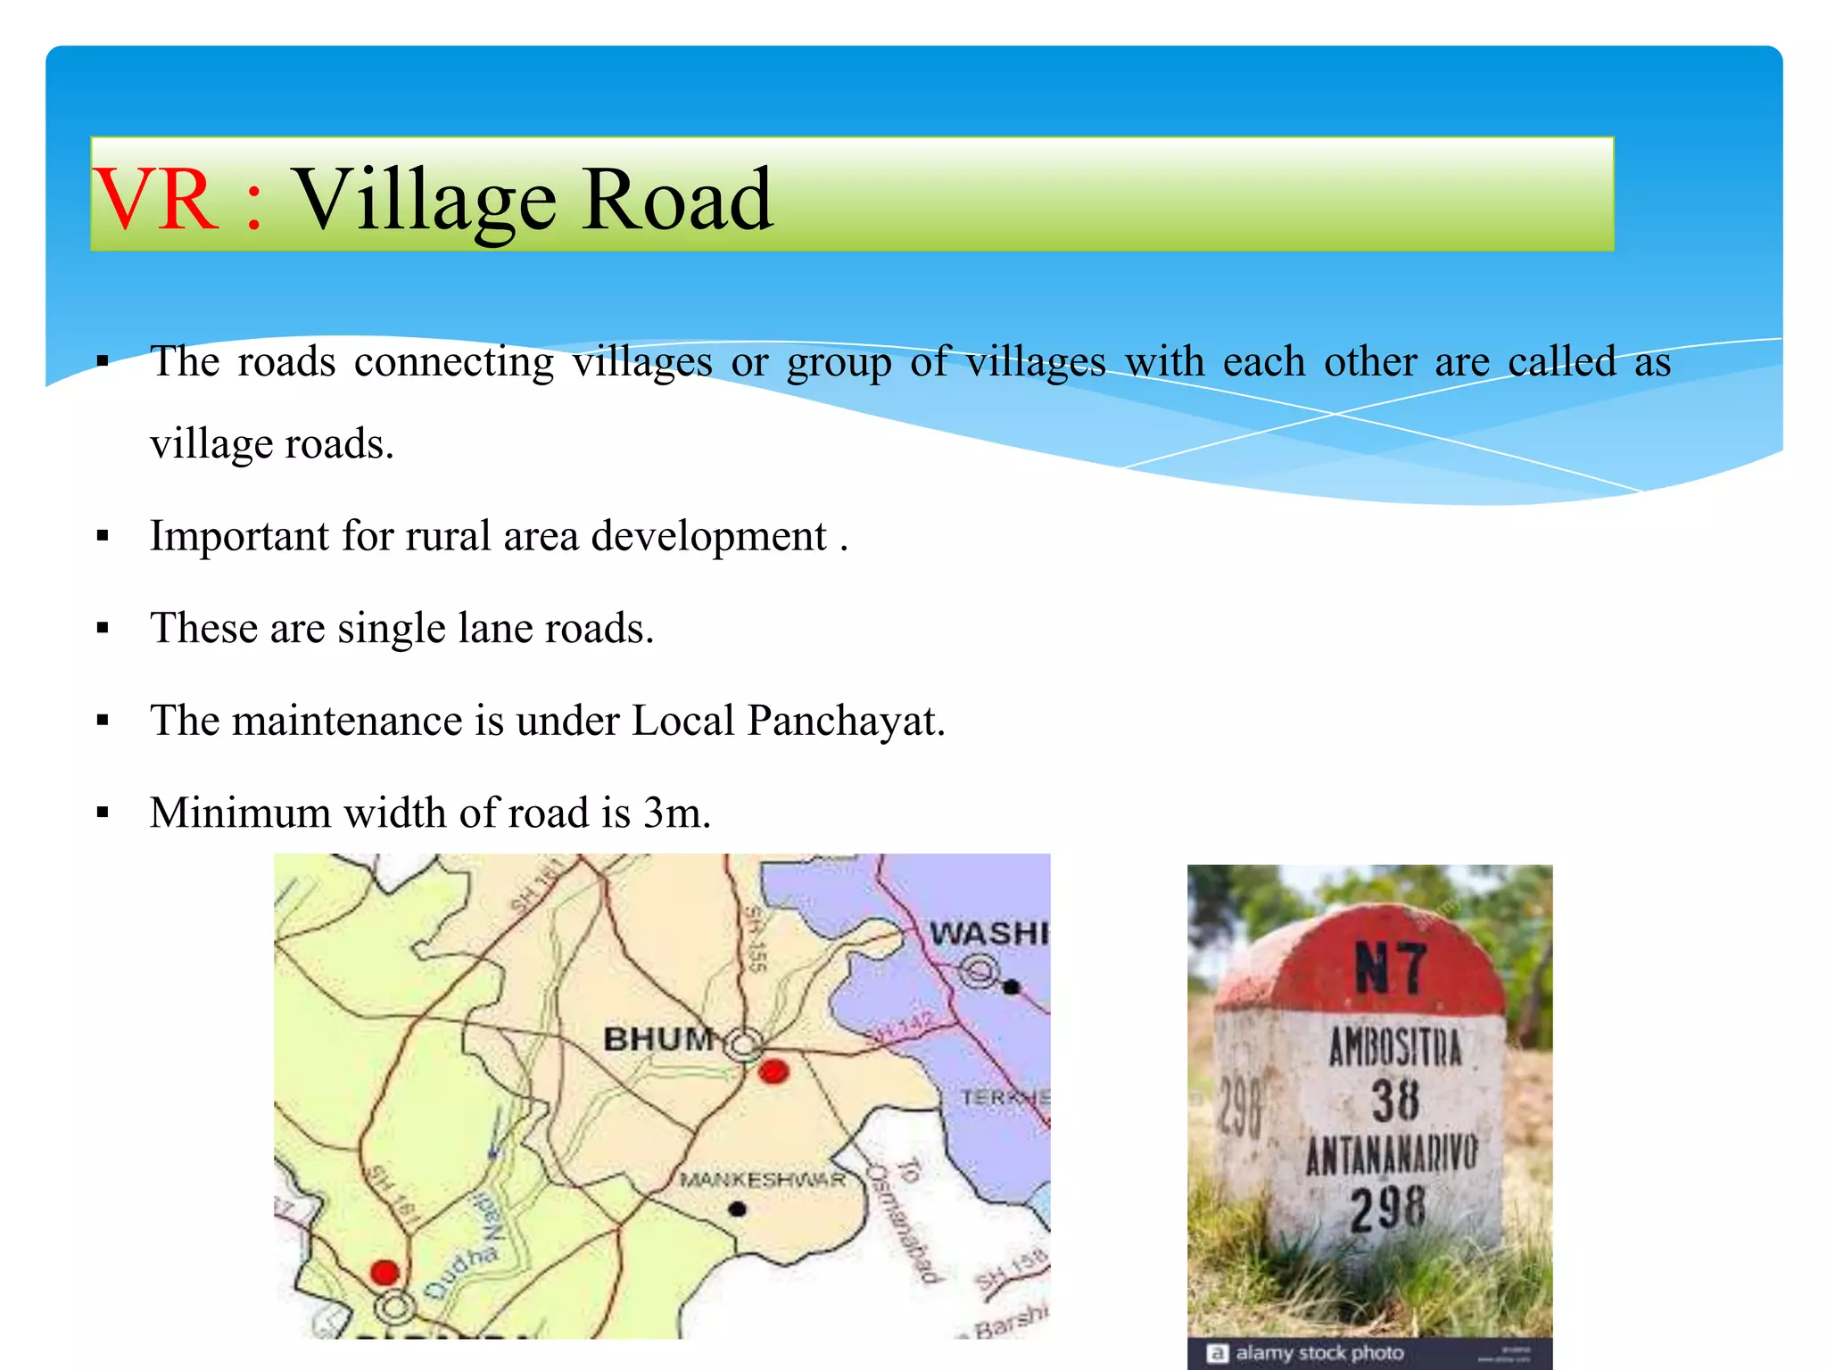The width and height of the screenshot is (1827, 1370).
Task: Click the 'VR : Village Road' title heading
Action: 434,198
